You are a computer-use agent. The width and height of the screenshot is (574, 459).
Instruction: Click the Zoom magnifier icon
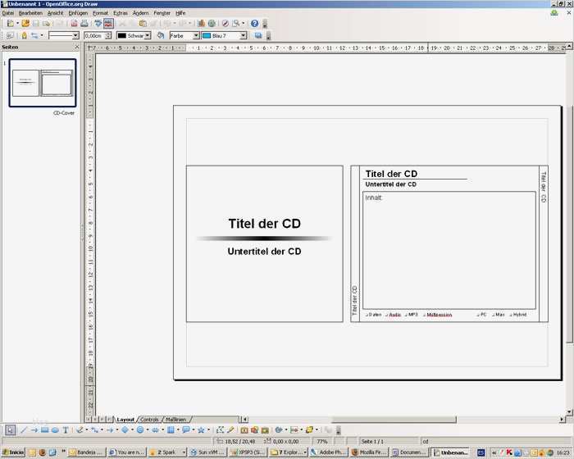tap(236, 24)
